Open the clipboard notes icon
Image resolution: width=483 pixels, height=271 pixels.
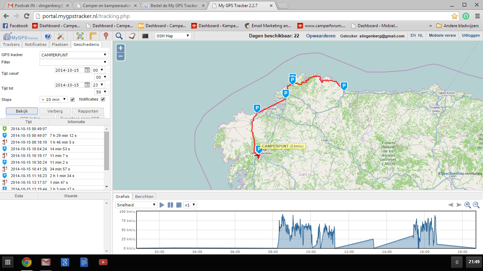point(132,36)
